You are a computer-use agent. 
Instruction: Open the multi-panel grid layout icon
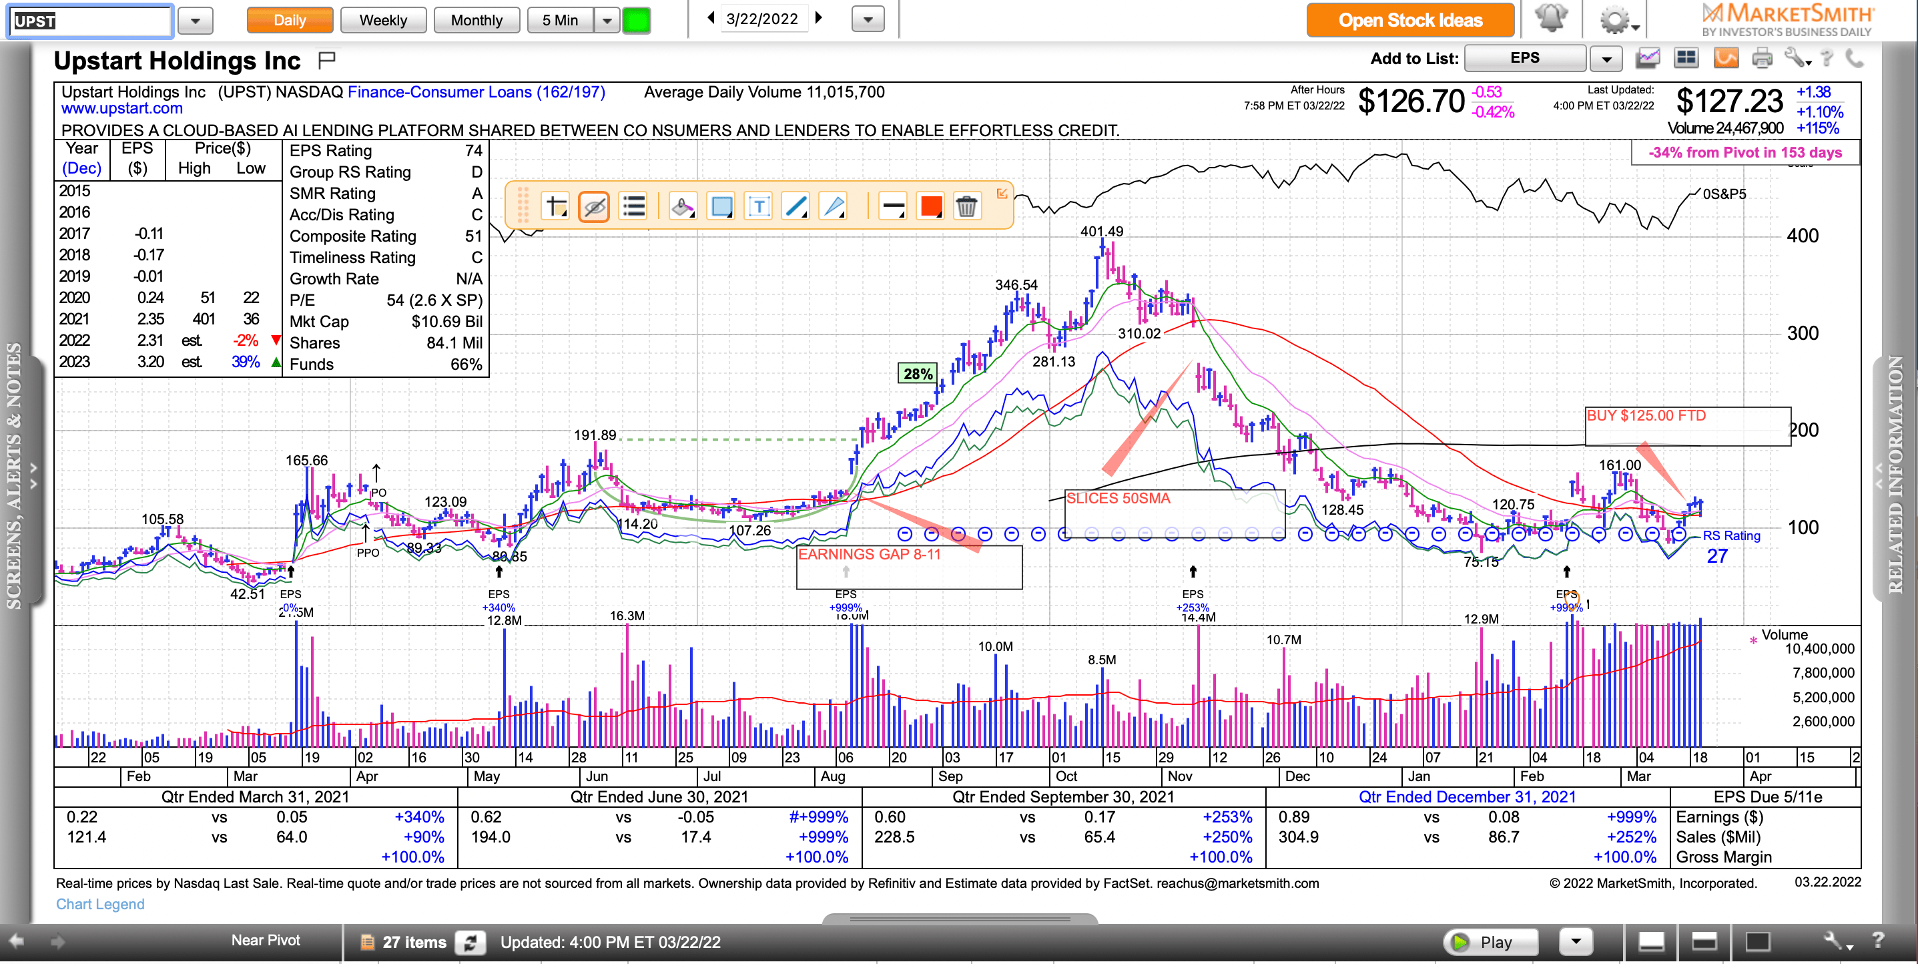1686,58
